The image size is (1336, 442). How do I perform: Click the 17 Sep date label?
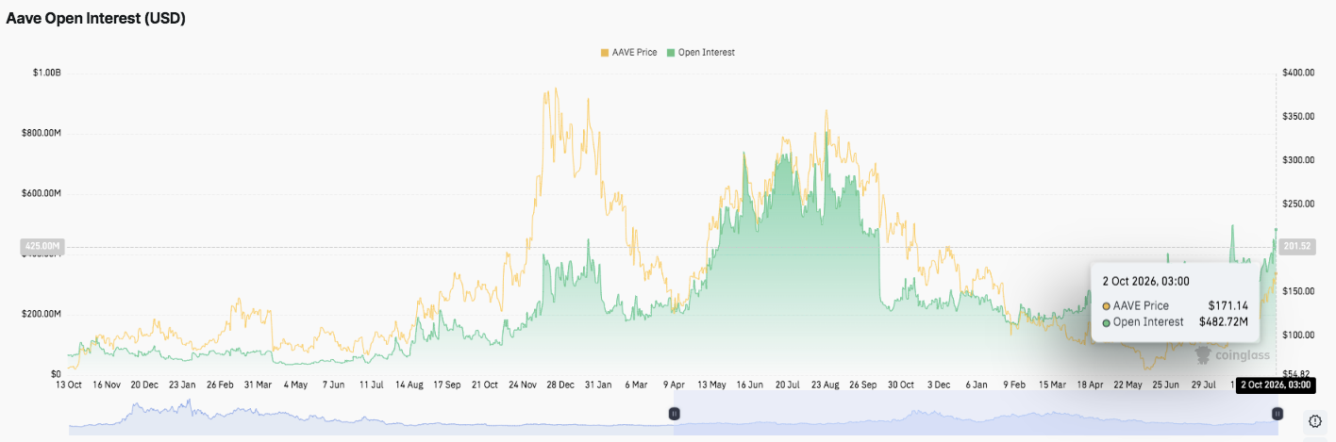pos(447,385)
